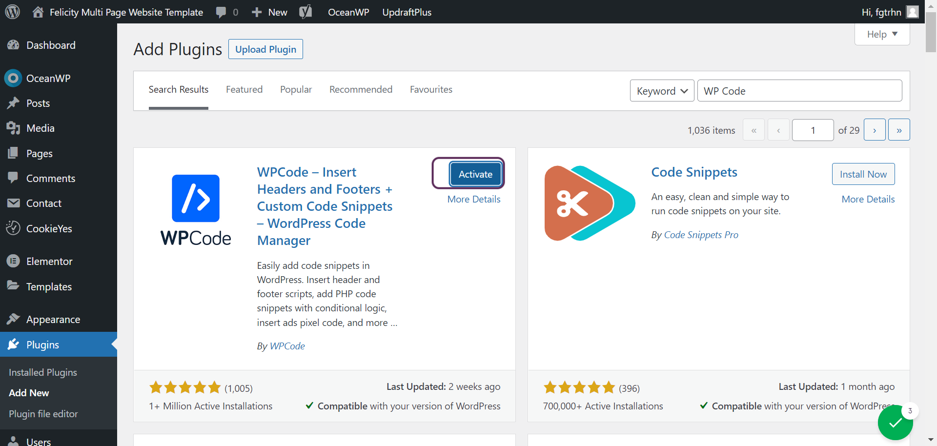Image resolution: width=937 pixels, height=446 pixels.
Task: Activate the WPCode plugin
Action: (x=475, y=174)
